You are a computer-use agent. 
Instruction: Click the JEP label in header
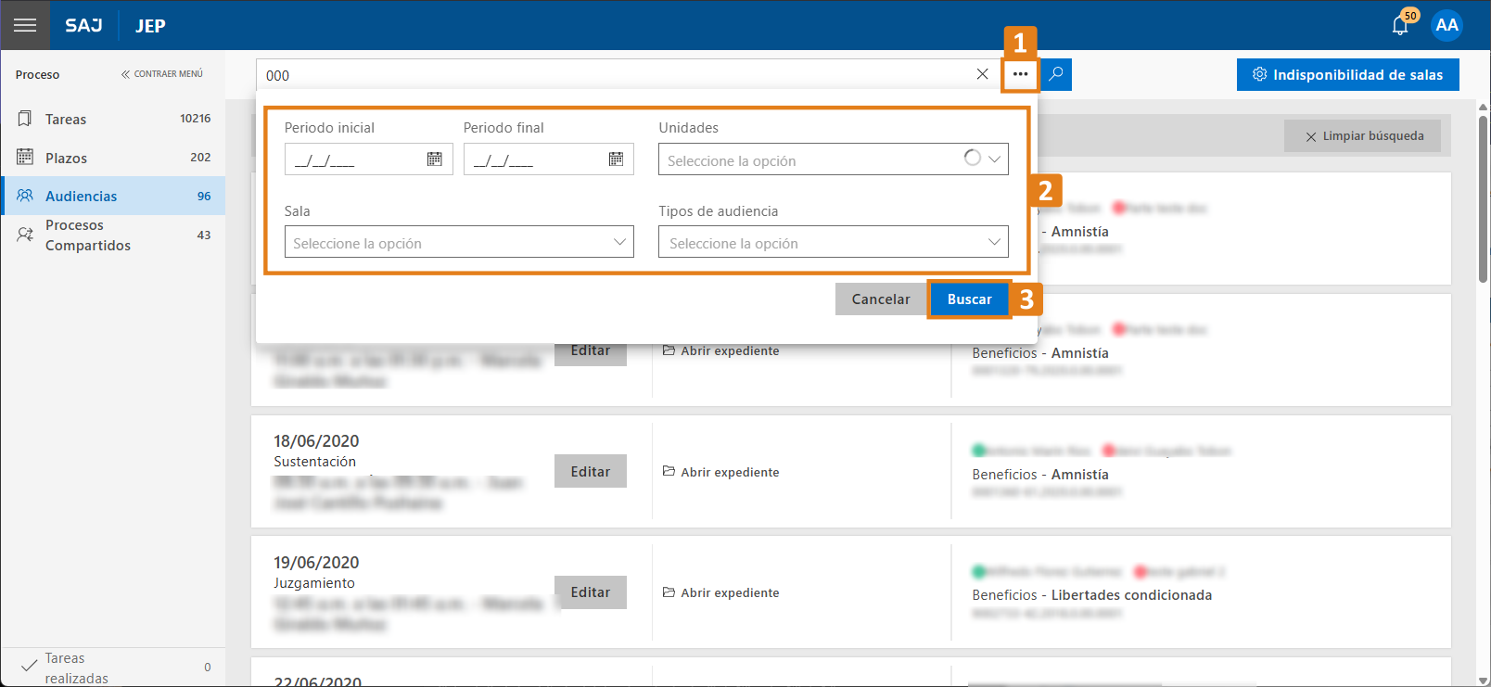pyautogui.click(x=150, y=26)
